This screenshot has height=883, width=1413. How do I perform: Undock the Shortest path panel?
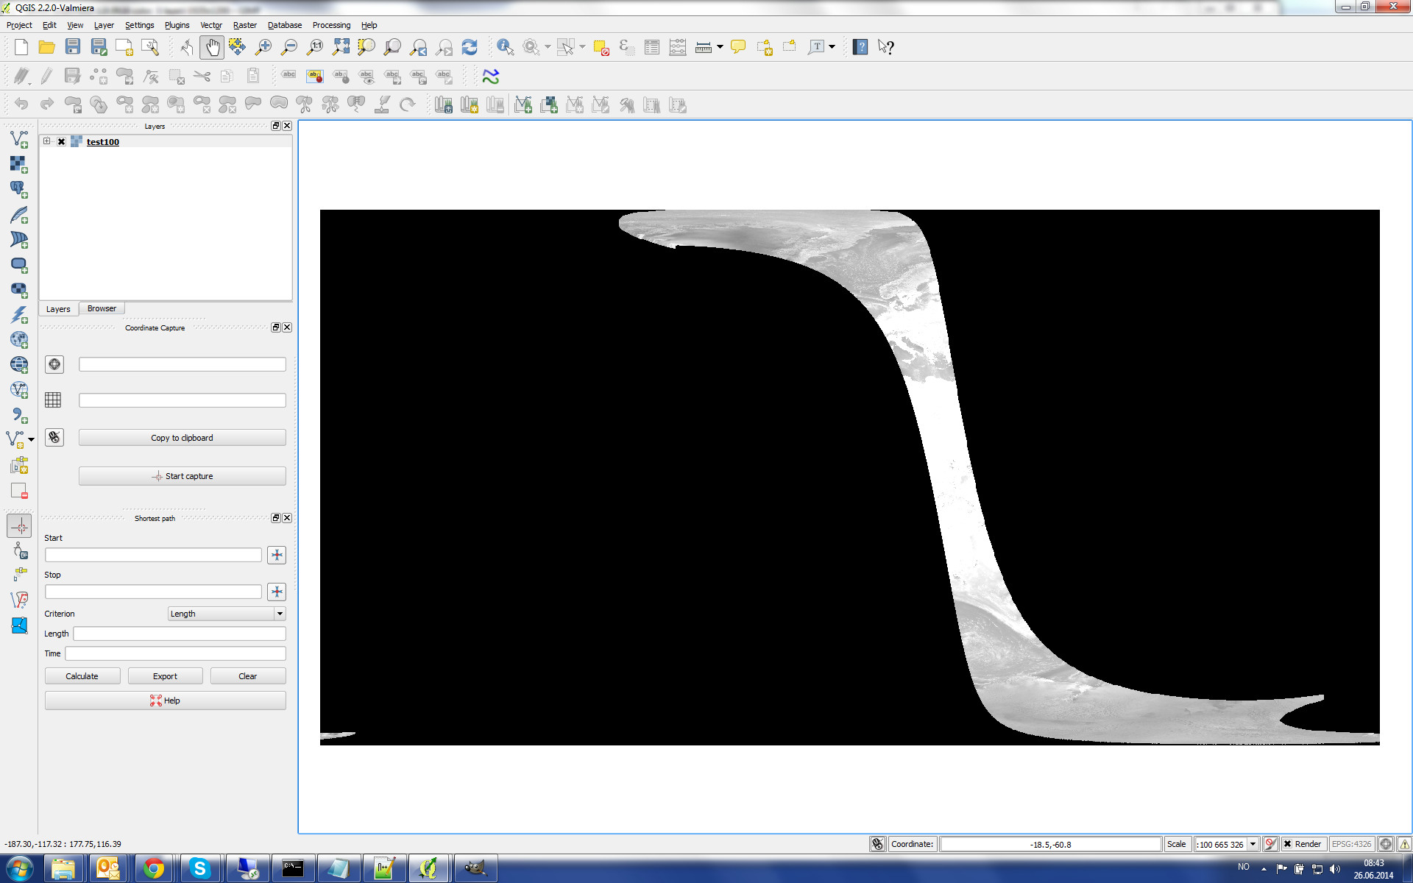tap(276, 518)
